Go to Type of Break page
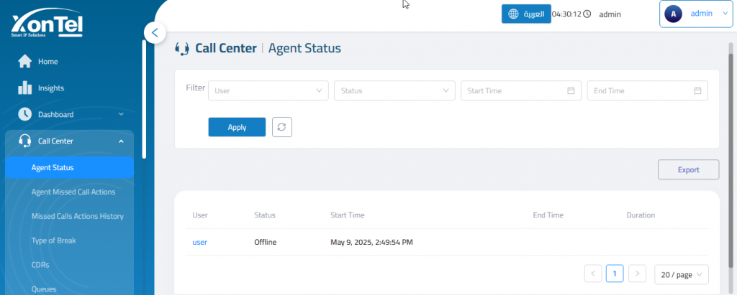Viewport: 737px width, 295px height. pyautogui.click(x=53, y=240)
